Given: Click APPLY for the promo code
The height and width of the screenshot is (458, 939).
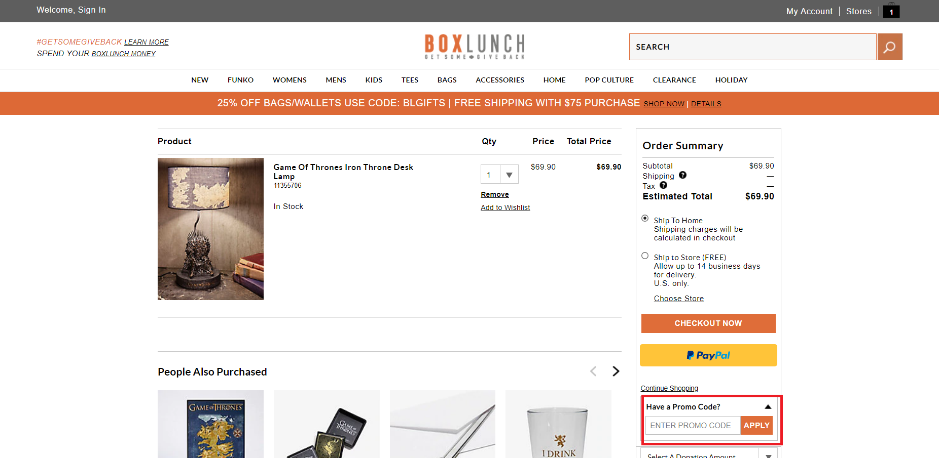Looking at the screenshot, I should pyautogui.click(x=756, y=426).
